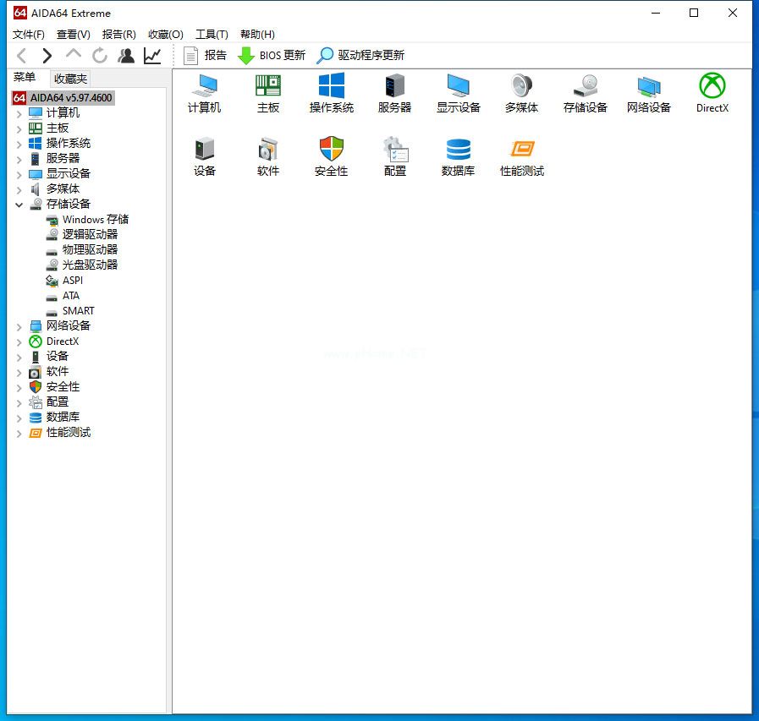The image size is (759, 721).
Task: Open the 工具(T) menu
Action: (212, 35)
